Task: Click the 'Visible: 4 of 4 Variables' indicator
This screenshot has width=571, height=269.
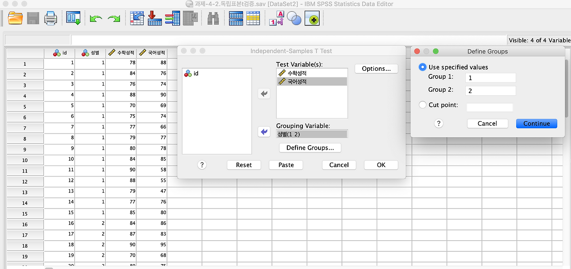Action: [540, 40]
